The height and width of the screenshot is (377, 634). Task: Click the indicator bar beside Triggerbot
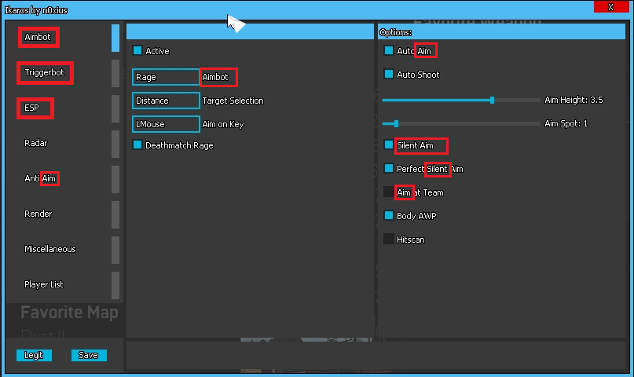[115, 73]
